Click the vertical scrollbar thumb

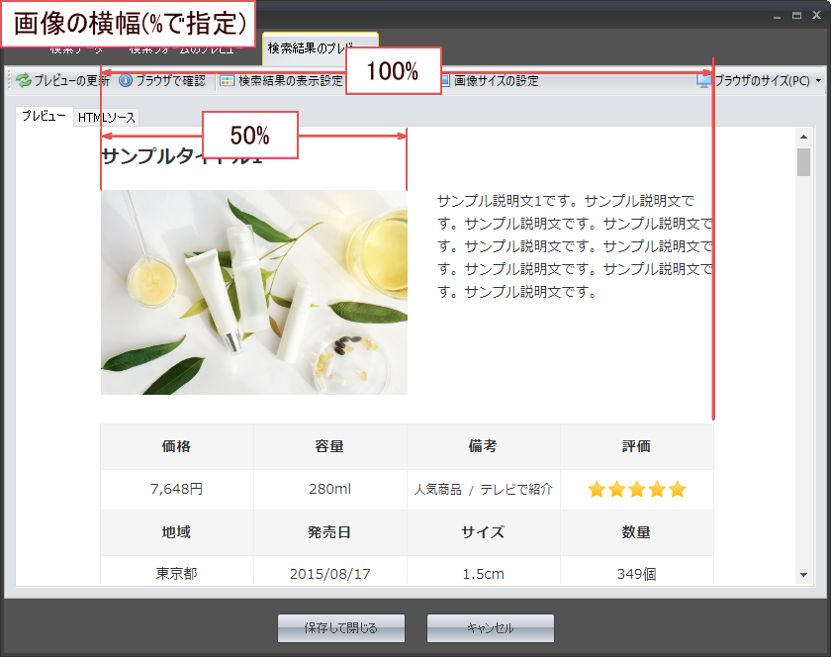click(x=803, y=161)
